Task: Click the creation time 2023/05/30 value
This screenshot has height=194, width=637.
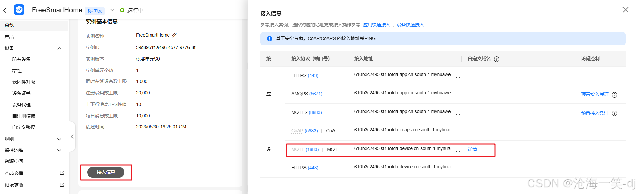Action: click(x=163, y=127)
